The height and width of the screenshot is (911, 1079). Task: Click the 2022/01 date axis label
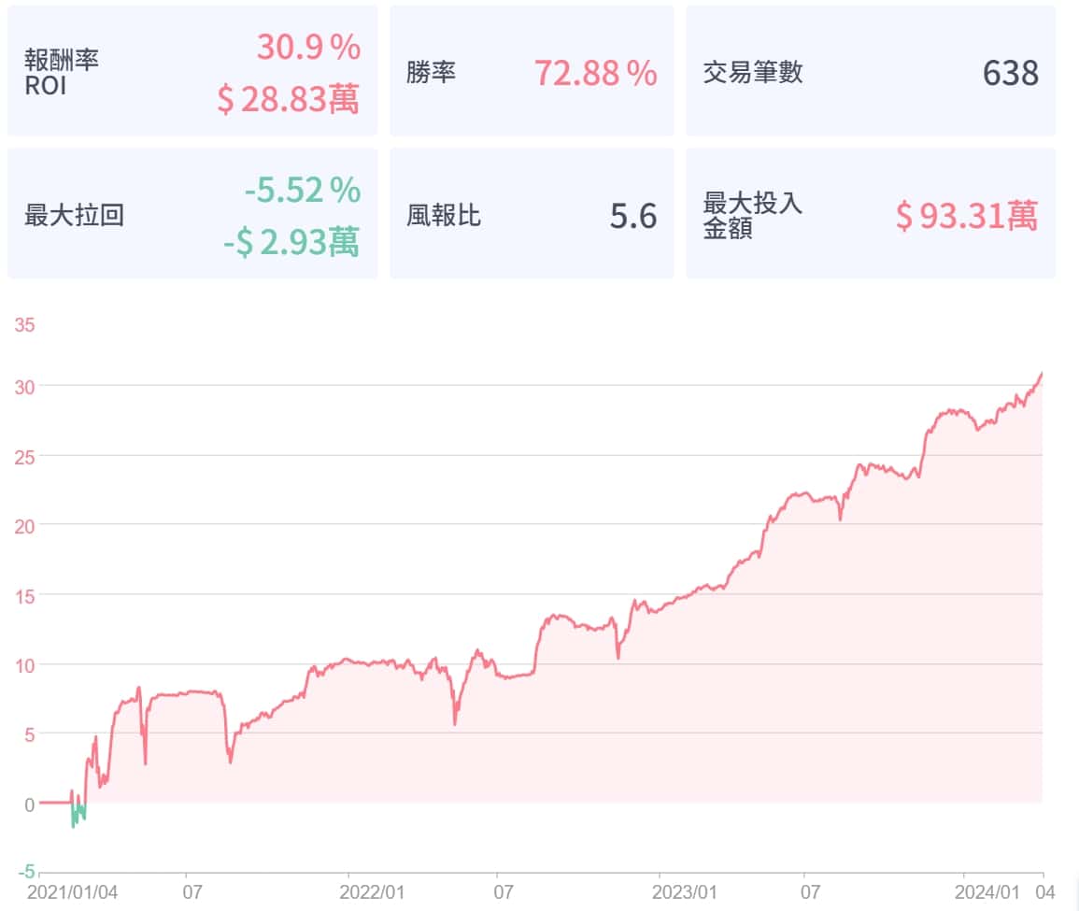point(375,892)
